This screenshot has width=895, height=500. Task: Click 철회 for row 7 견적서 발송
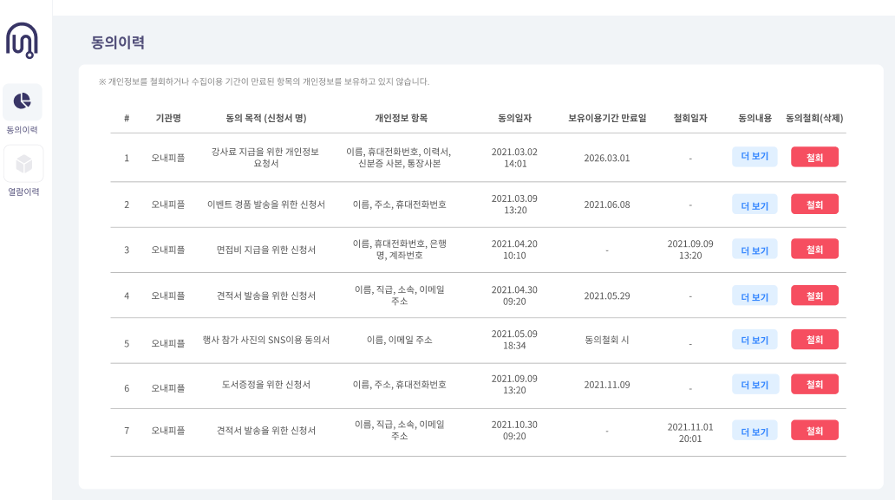(x=814, y=431)
